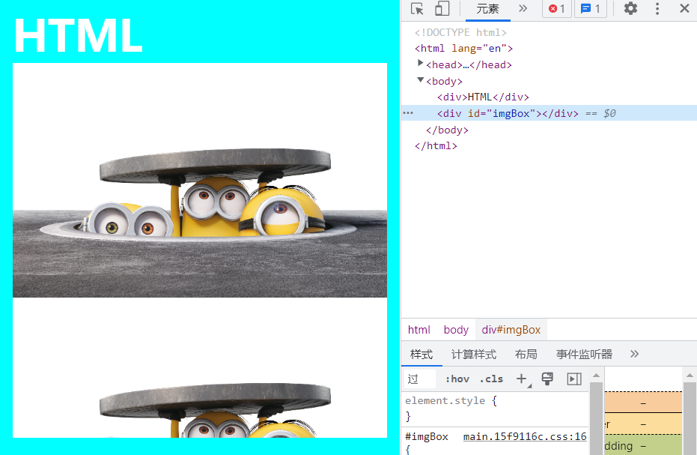The image size is (697, 455).
Task: Click the box model scrollbar up arrow
Action: pos(690,376)
